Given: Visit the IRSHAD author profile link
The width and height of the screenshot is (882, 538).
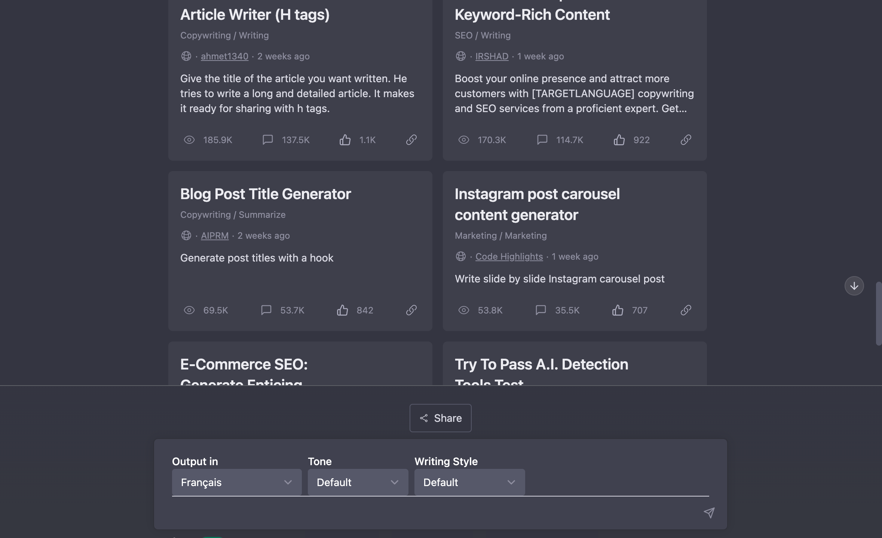Looking at the screenshot, I should [491, 56].
